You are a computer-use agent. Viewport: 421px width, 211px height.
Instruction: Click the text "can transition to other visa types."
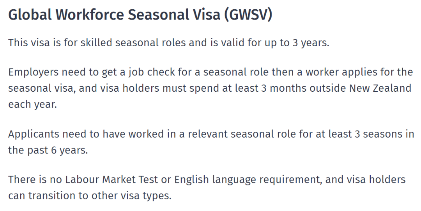(90, 195)
